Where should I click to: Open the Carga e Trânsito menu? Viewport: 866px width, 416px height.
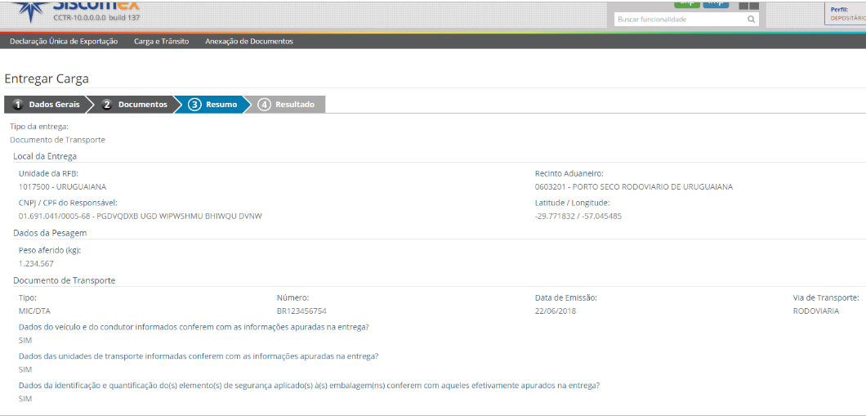161,41
